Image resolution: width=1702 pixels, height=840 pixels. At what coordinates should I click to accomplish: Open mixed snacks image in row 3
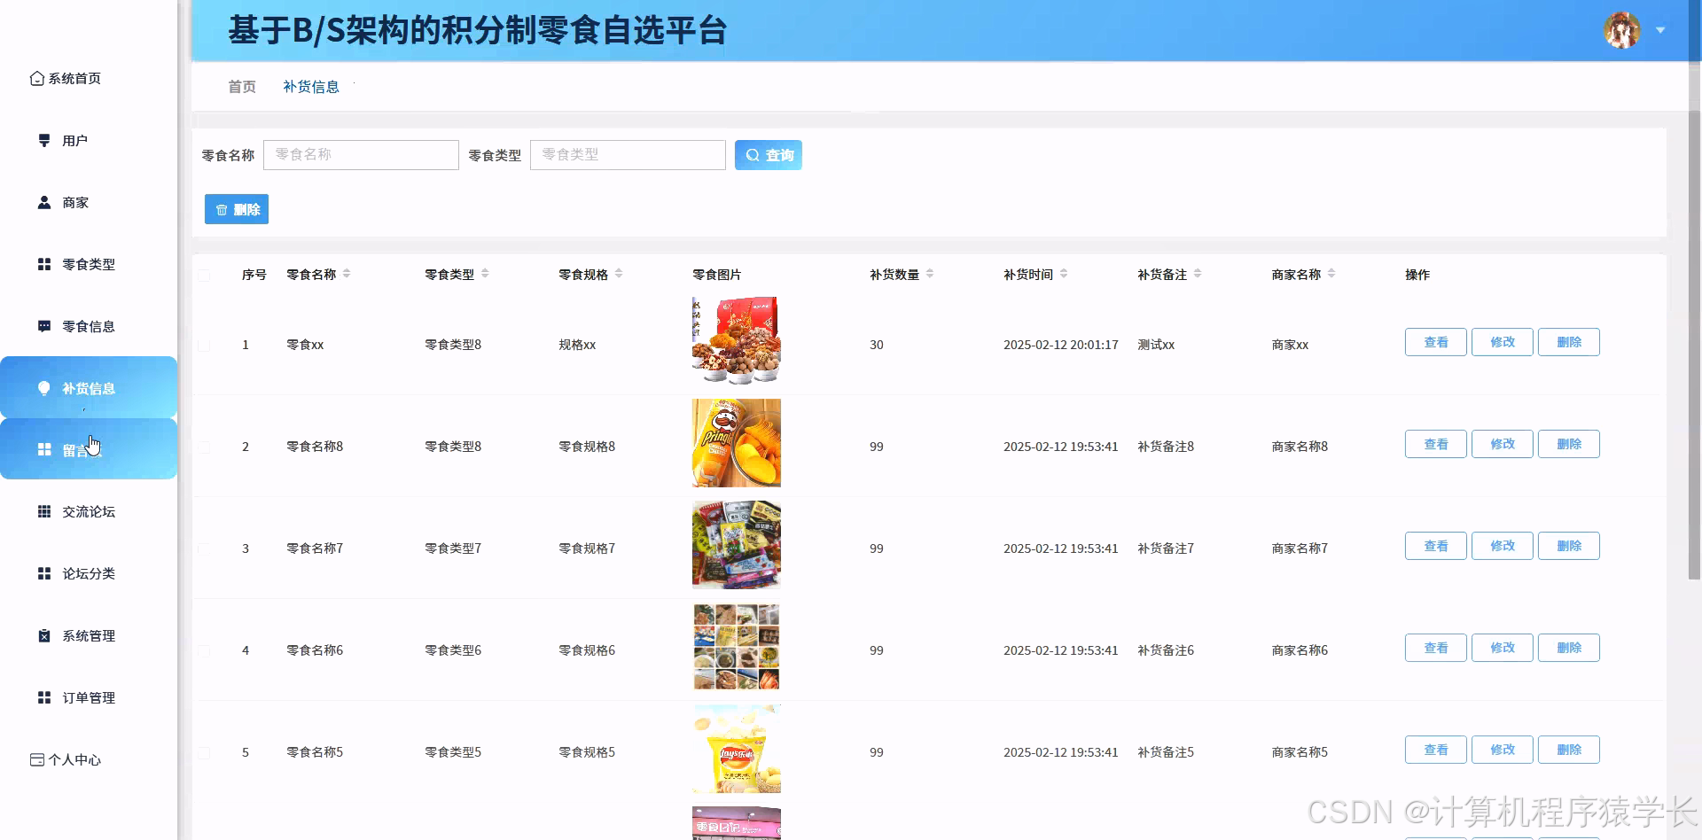point(737,545)
